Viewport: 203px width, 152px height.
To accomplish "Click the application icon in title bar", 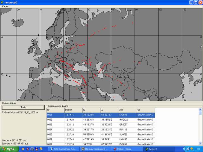I will click(2, 3).
